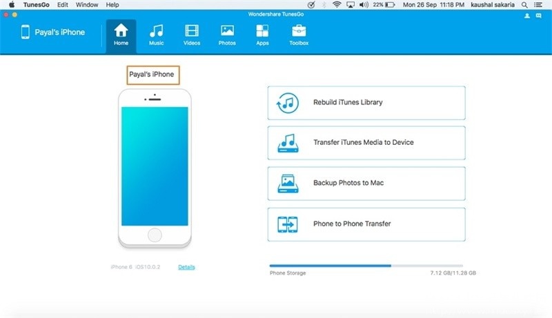This screenshot has height=318, width=552.
Task: Open the Toolbox tab
Action: [x=299, y=35]
